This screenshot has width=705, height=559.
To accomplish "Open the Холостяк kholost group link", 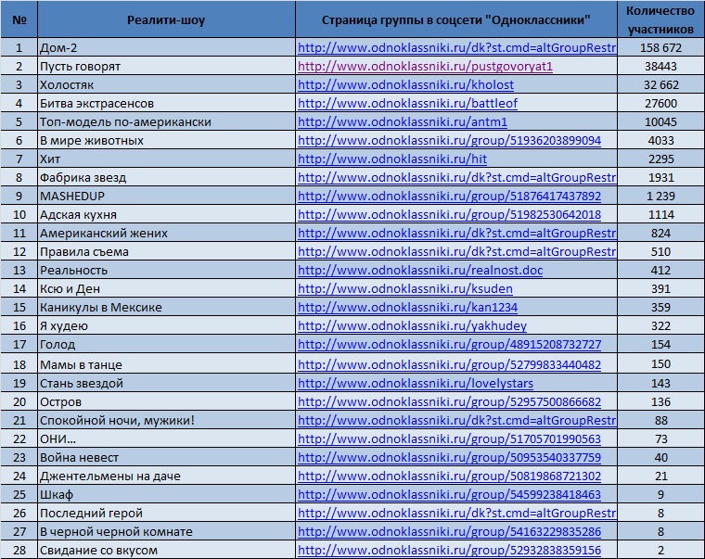I will click(x=405, y=85).
